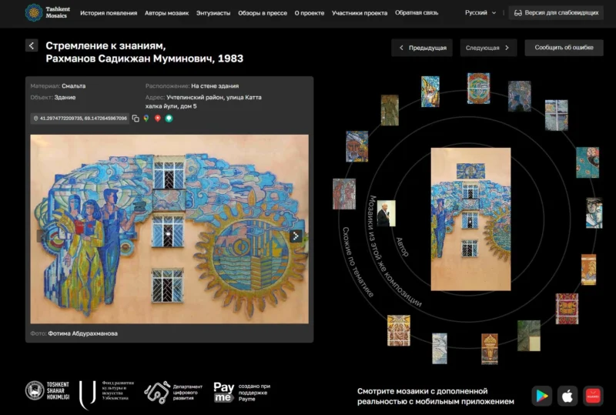Open location via red map pin icon
Screen dimensions: 616x415
pyautogui.click(x=157, y=119)
